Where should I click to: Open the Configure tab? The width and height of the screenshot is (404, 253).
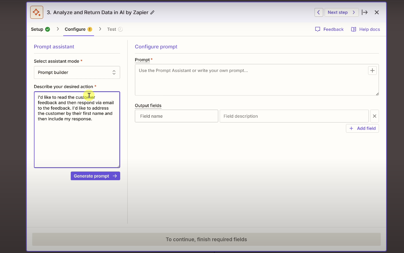(x=78, y=29)
